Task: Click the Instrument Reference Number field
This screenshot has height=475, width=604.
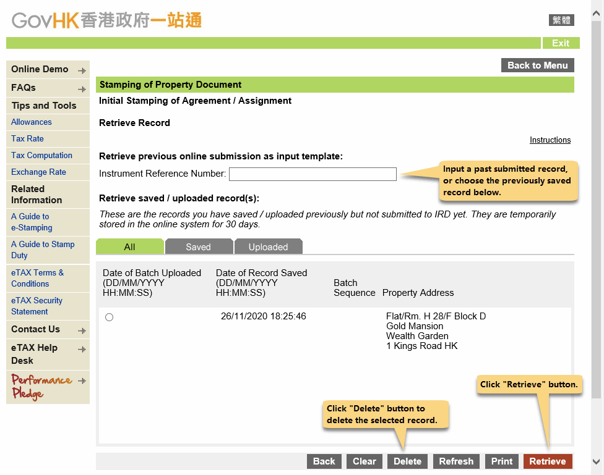Action: click(x=313, y=174)
